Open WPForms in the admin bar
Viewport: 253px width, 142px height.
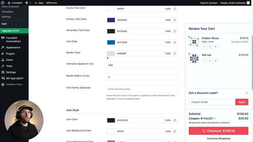pos(51,3)
